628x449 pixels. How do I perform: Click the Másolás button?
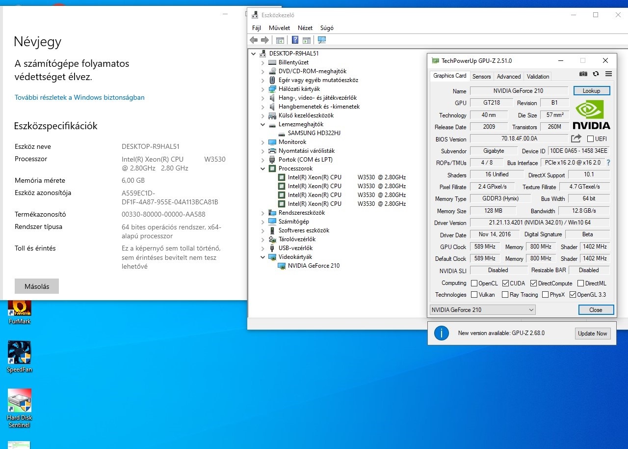point(37,286)
